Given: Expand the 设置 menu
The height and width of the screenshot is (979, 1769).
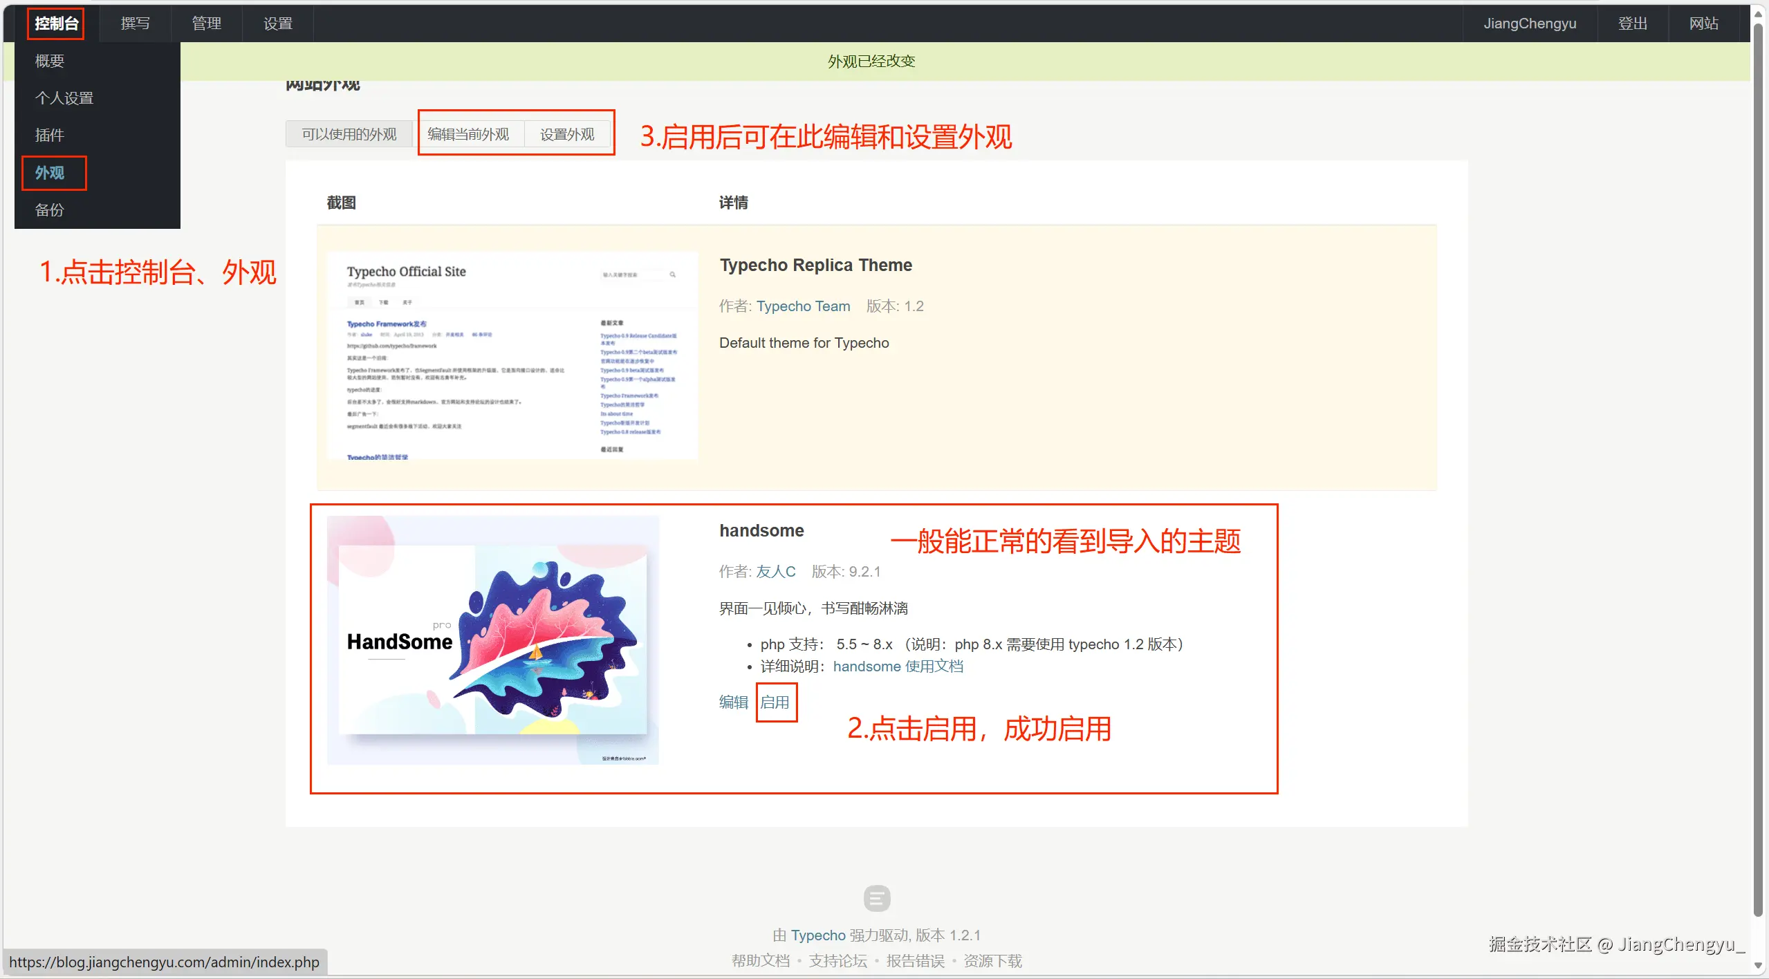Looking at the screenshot, I should coord(277,24).
